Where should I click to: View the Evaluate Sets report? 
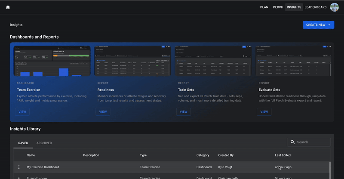pos(264,112)
